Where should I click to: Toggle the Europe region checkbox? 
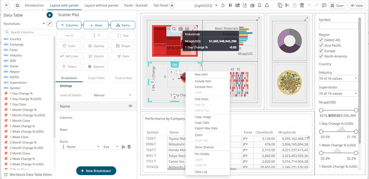click(x=321, y=51)
